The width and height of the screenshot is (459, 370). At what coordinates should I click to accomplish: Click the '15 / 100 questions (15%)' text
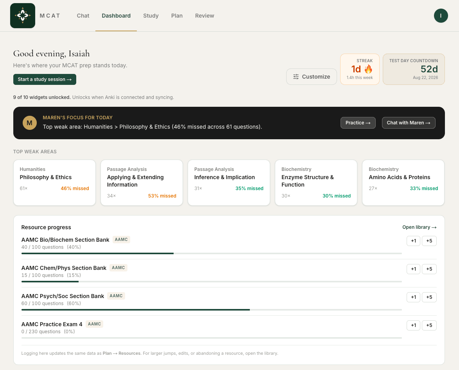51,275
